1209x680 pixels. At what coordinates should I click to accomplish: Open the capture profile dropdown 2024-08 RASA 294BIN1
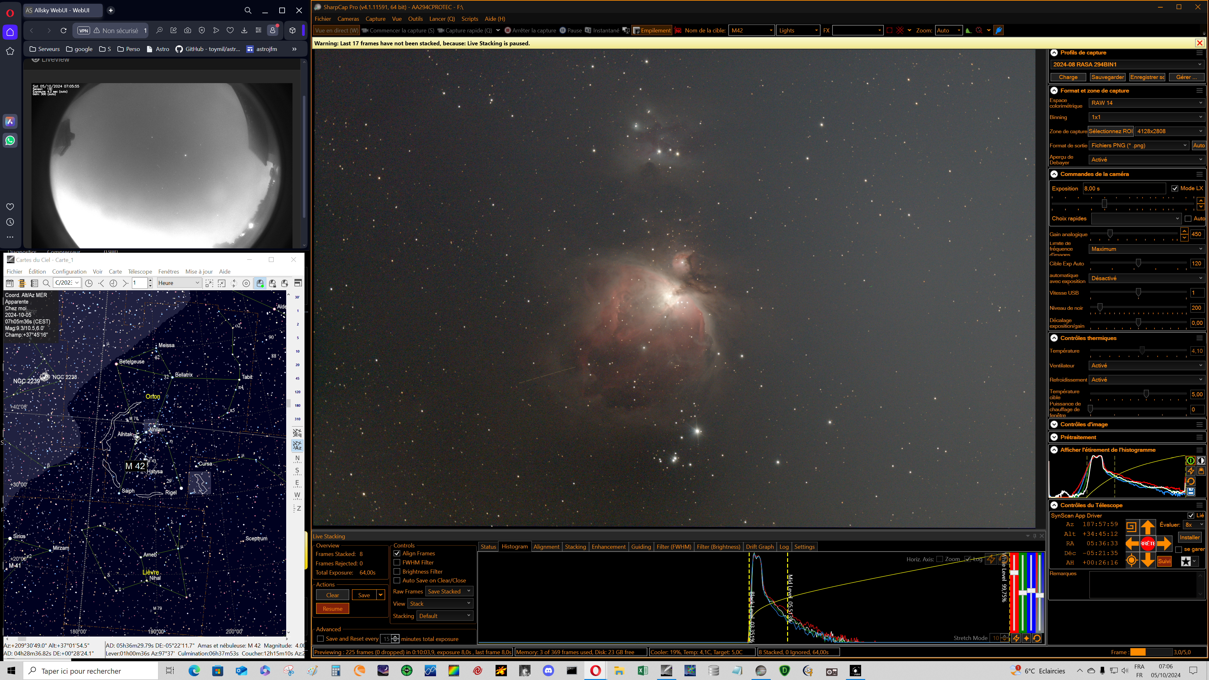tap(1127, 64)
